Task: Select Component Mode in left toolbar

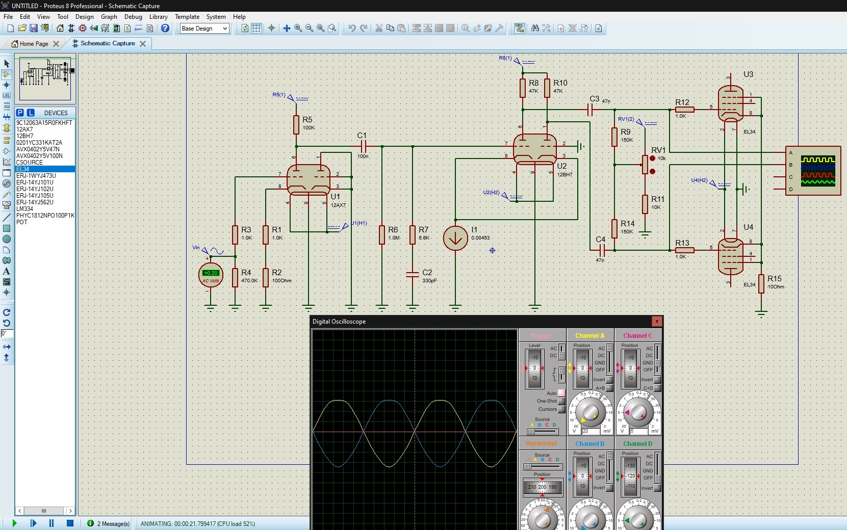Action: click(x=7, y=74)
